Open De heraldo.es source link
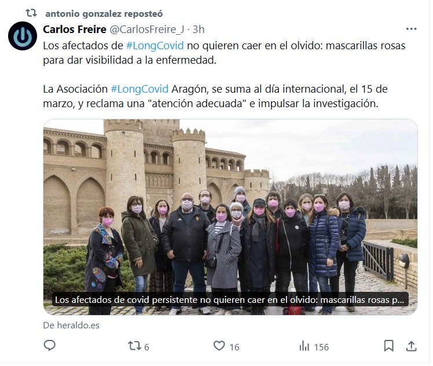This screenshot has height=366, width=433. click(x=71, y=325)
